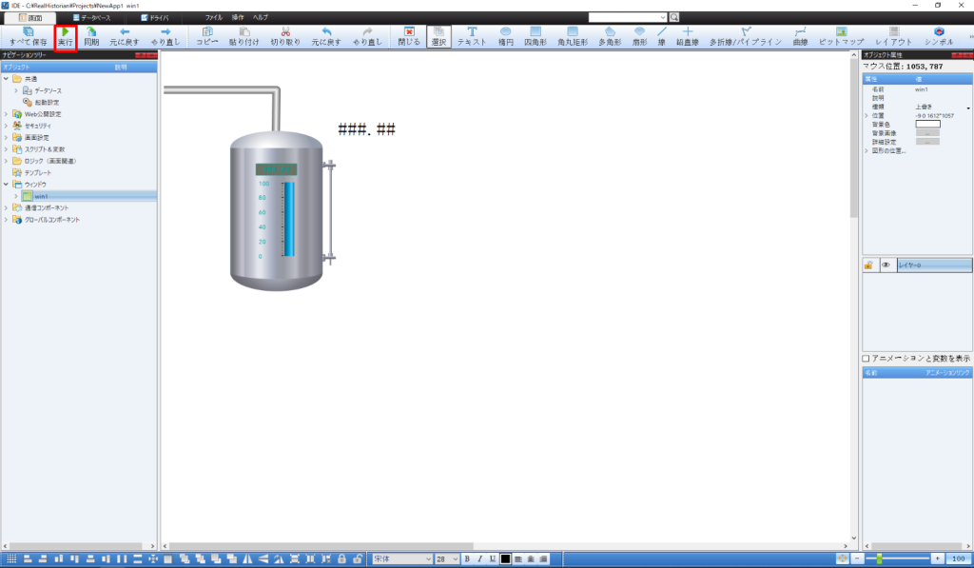The width and height of the screenshot is (974, 568).
Task: Open the ファイル menu
Action: click(x=213, y=18)
